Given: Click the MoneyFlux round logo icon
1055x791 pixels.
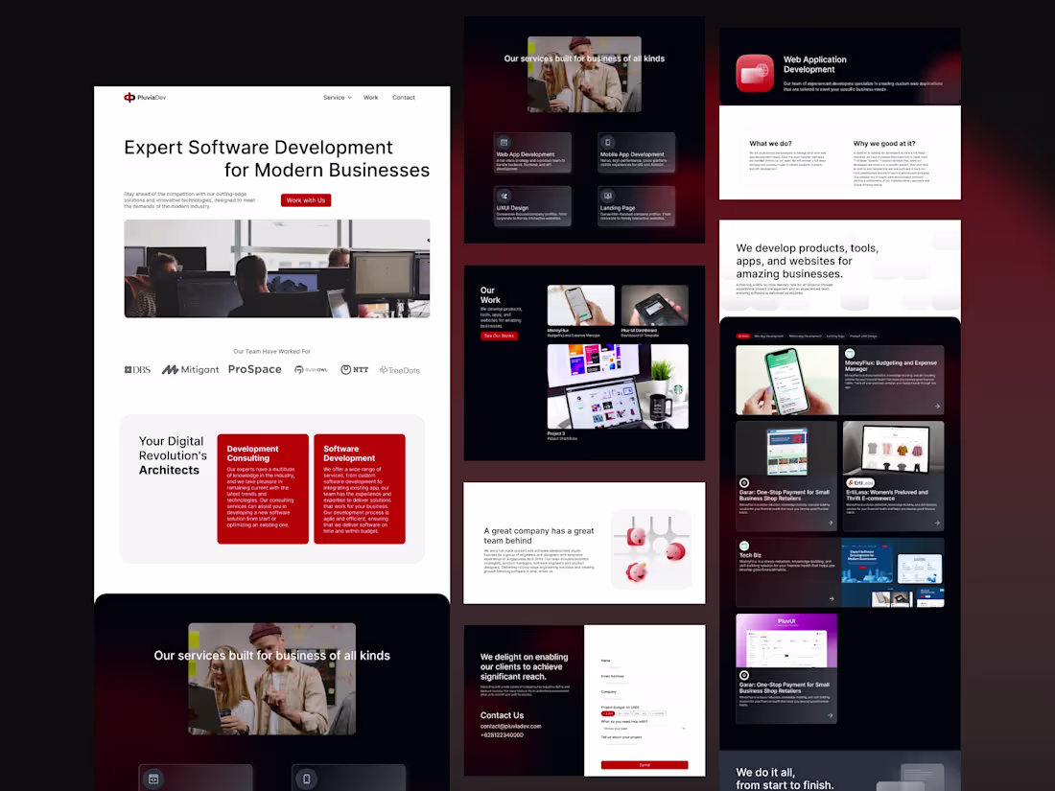Looking at the screenshot, I should click(850, 353).
